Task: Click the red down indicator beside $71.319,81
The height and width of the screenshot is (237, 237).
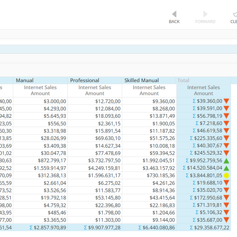Action: pos(226,205)
